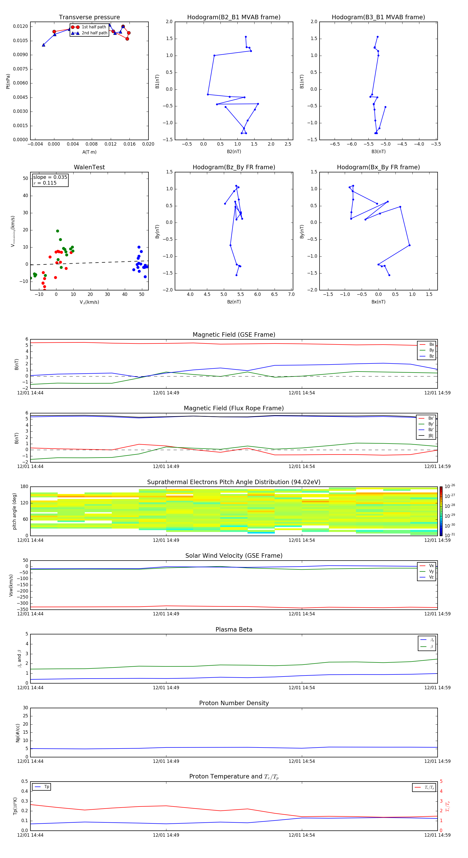
Task: Click the "WalenTest" plot title
Action: (89, 167)
